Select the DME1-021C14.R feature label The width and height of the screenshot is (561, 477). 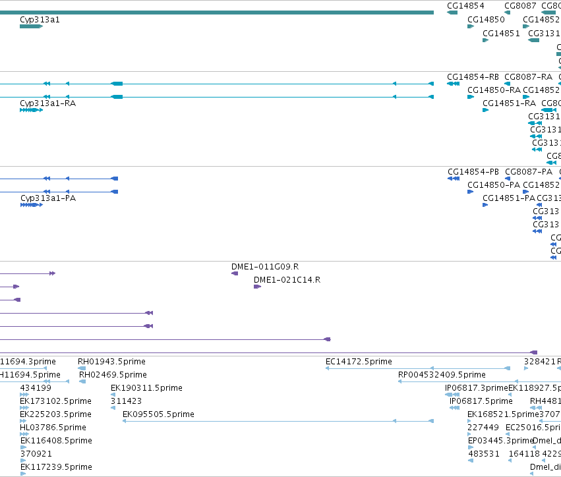click(x=287, y=280)
